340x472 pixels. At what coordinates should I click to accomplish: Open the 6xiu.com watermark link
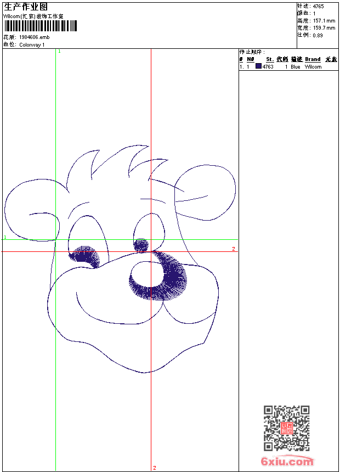(x=287, y=462)
